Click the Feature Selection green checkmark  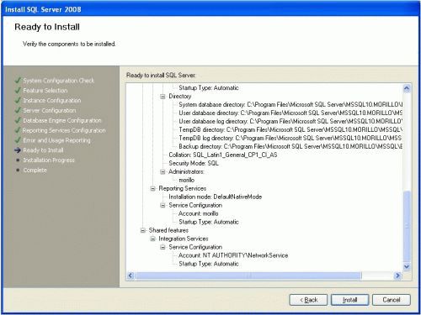coord(18,91)
